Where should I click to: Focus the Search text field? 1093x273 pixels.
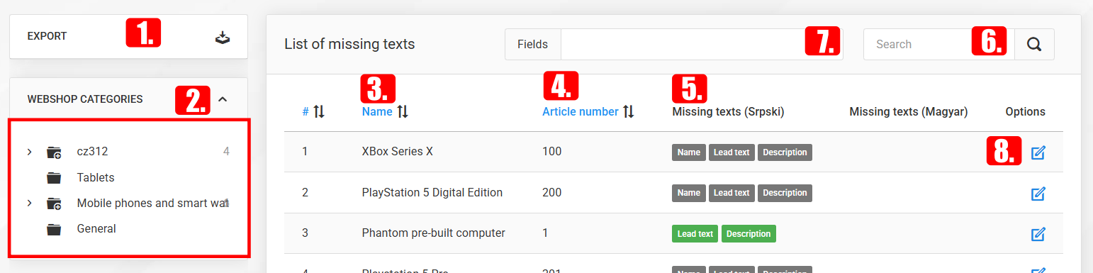(x=939, y=44)
